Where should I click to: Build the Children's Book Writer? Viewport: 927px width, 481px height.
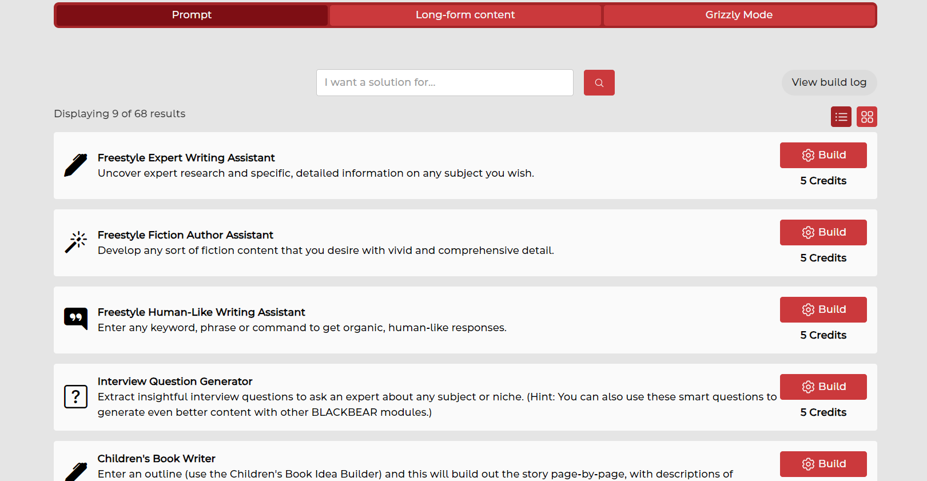pos(823,464)
